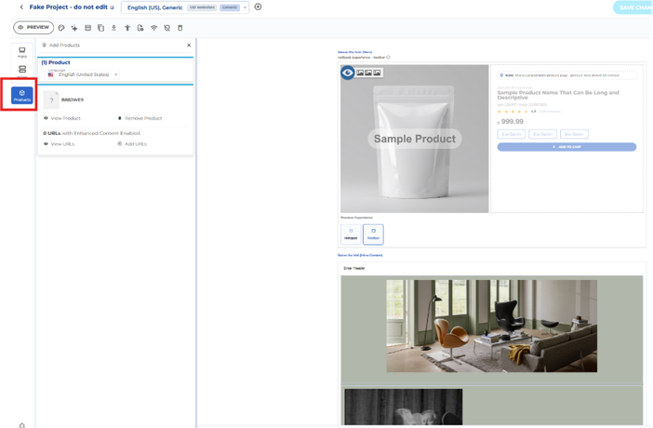The width and height of the screenshot is (653, 428).
Task: Select the Products sidebar tab
Action: click(x=22, y=96)
